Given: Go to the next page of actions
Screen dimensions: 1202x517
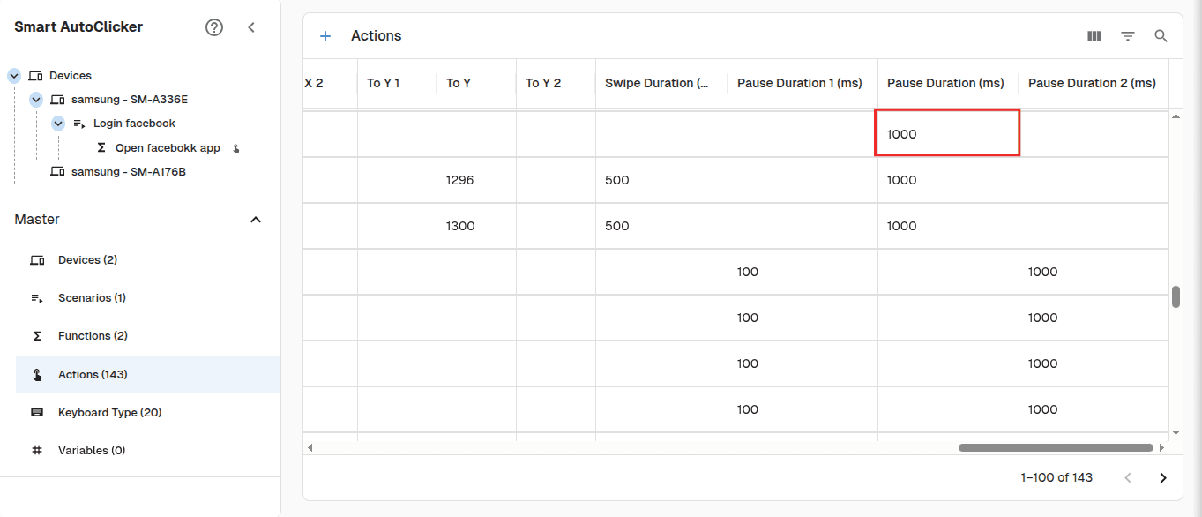Looking at the screenshot, I should [x=1162, y=477].
